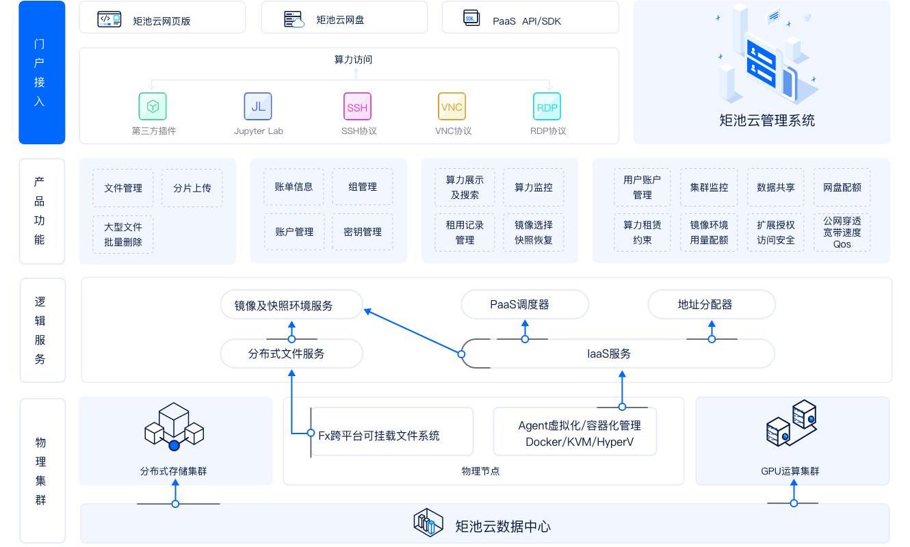910x547 pixels.
Task: Select the GPU运算集群 server icon
Action: tap(791, 424)
